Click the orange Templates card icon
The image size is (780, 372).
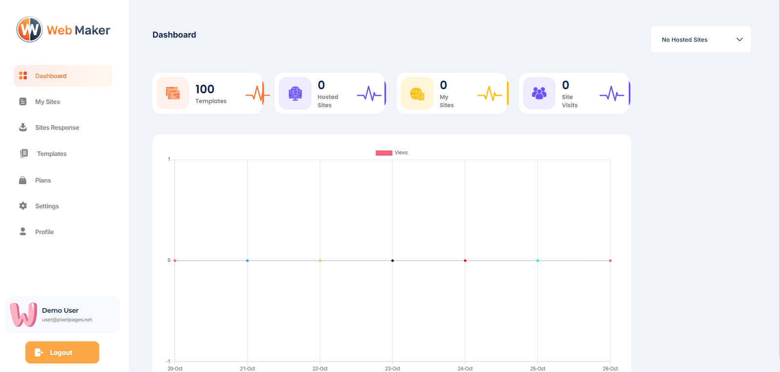point(173,93)
